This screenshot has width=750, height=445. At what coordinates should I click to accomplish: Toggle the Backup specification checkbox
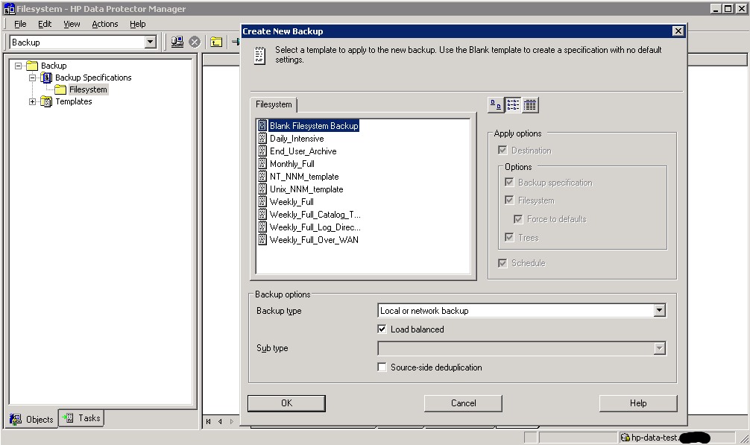coord(509,182)
